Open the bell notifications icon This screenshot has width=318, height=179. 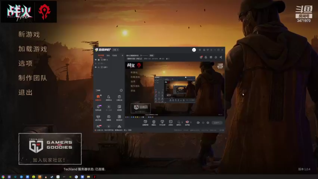[x=216, y=57]
